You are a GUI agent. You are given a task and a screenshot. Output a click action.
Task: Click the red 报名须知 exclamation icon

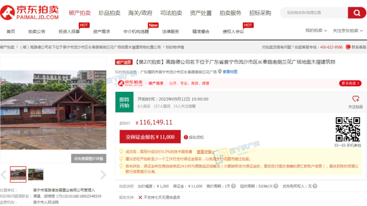186,137
